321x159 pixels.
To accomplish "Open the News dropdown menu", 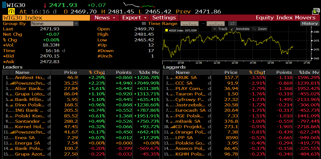I will 104,18.
